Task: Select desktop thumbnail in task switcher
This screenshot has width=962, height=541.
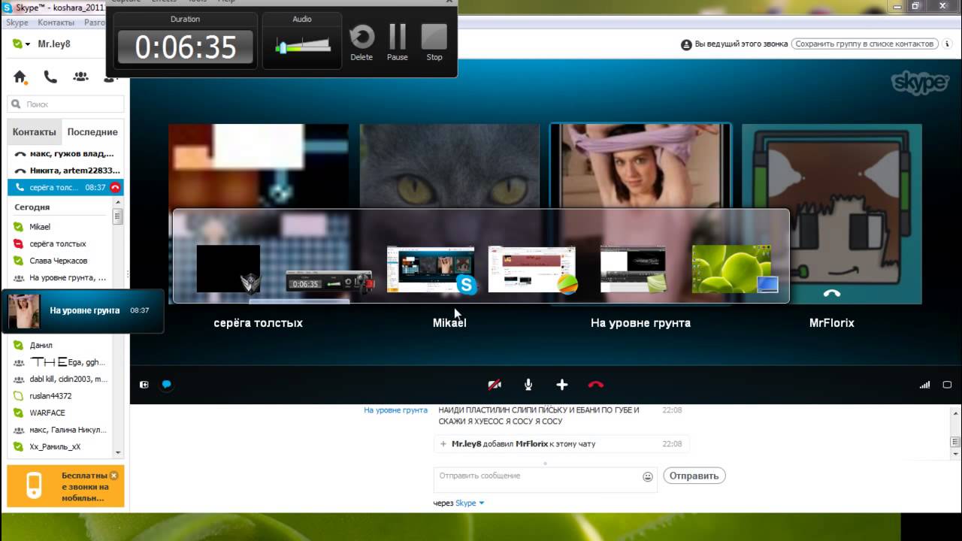Action: (735, 269)
